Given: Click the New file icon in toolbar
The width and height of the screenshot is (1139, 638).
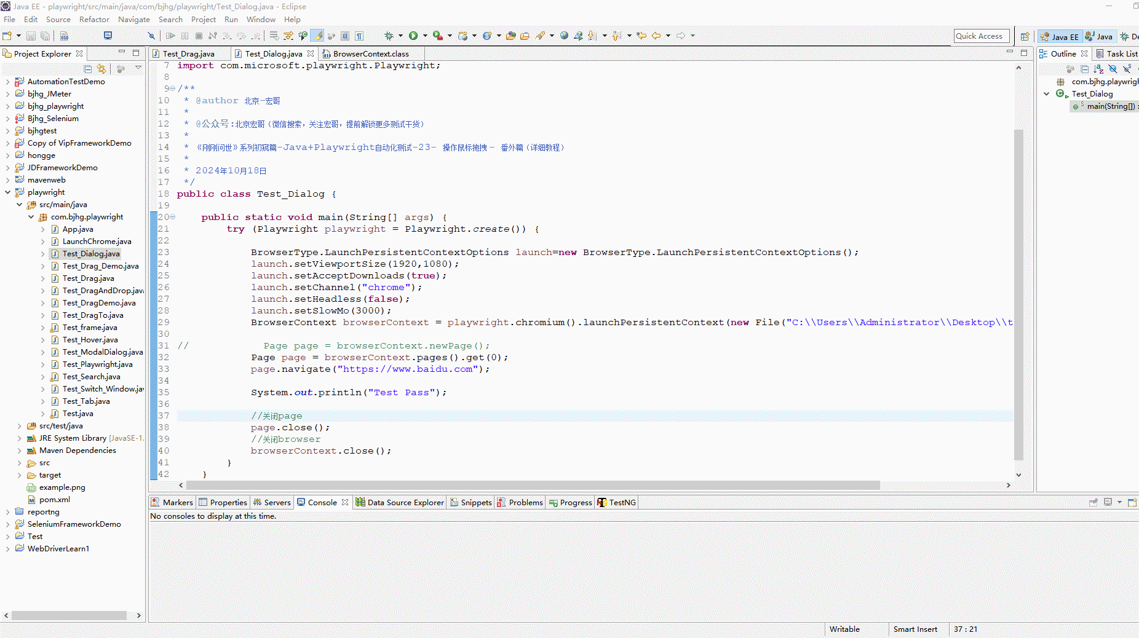Looking at the screenshot, I should 7,36.
